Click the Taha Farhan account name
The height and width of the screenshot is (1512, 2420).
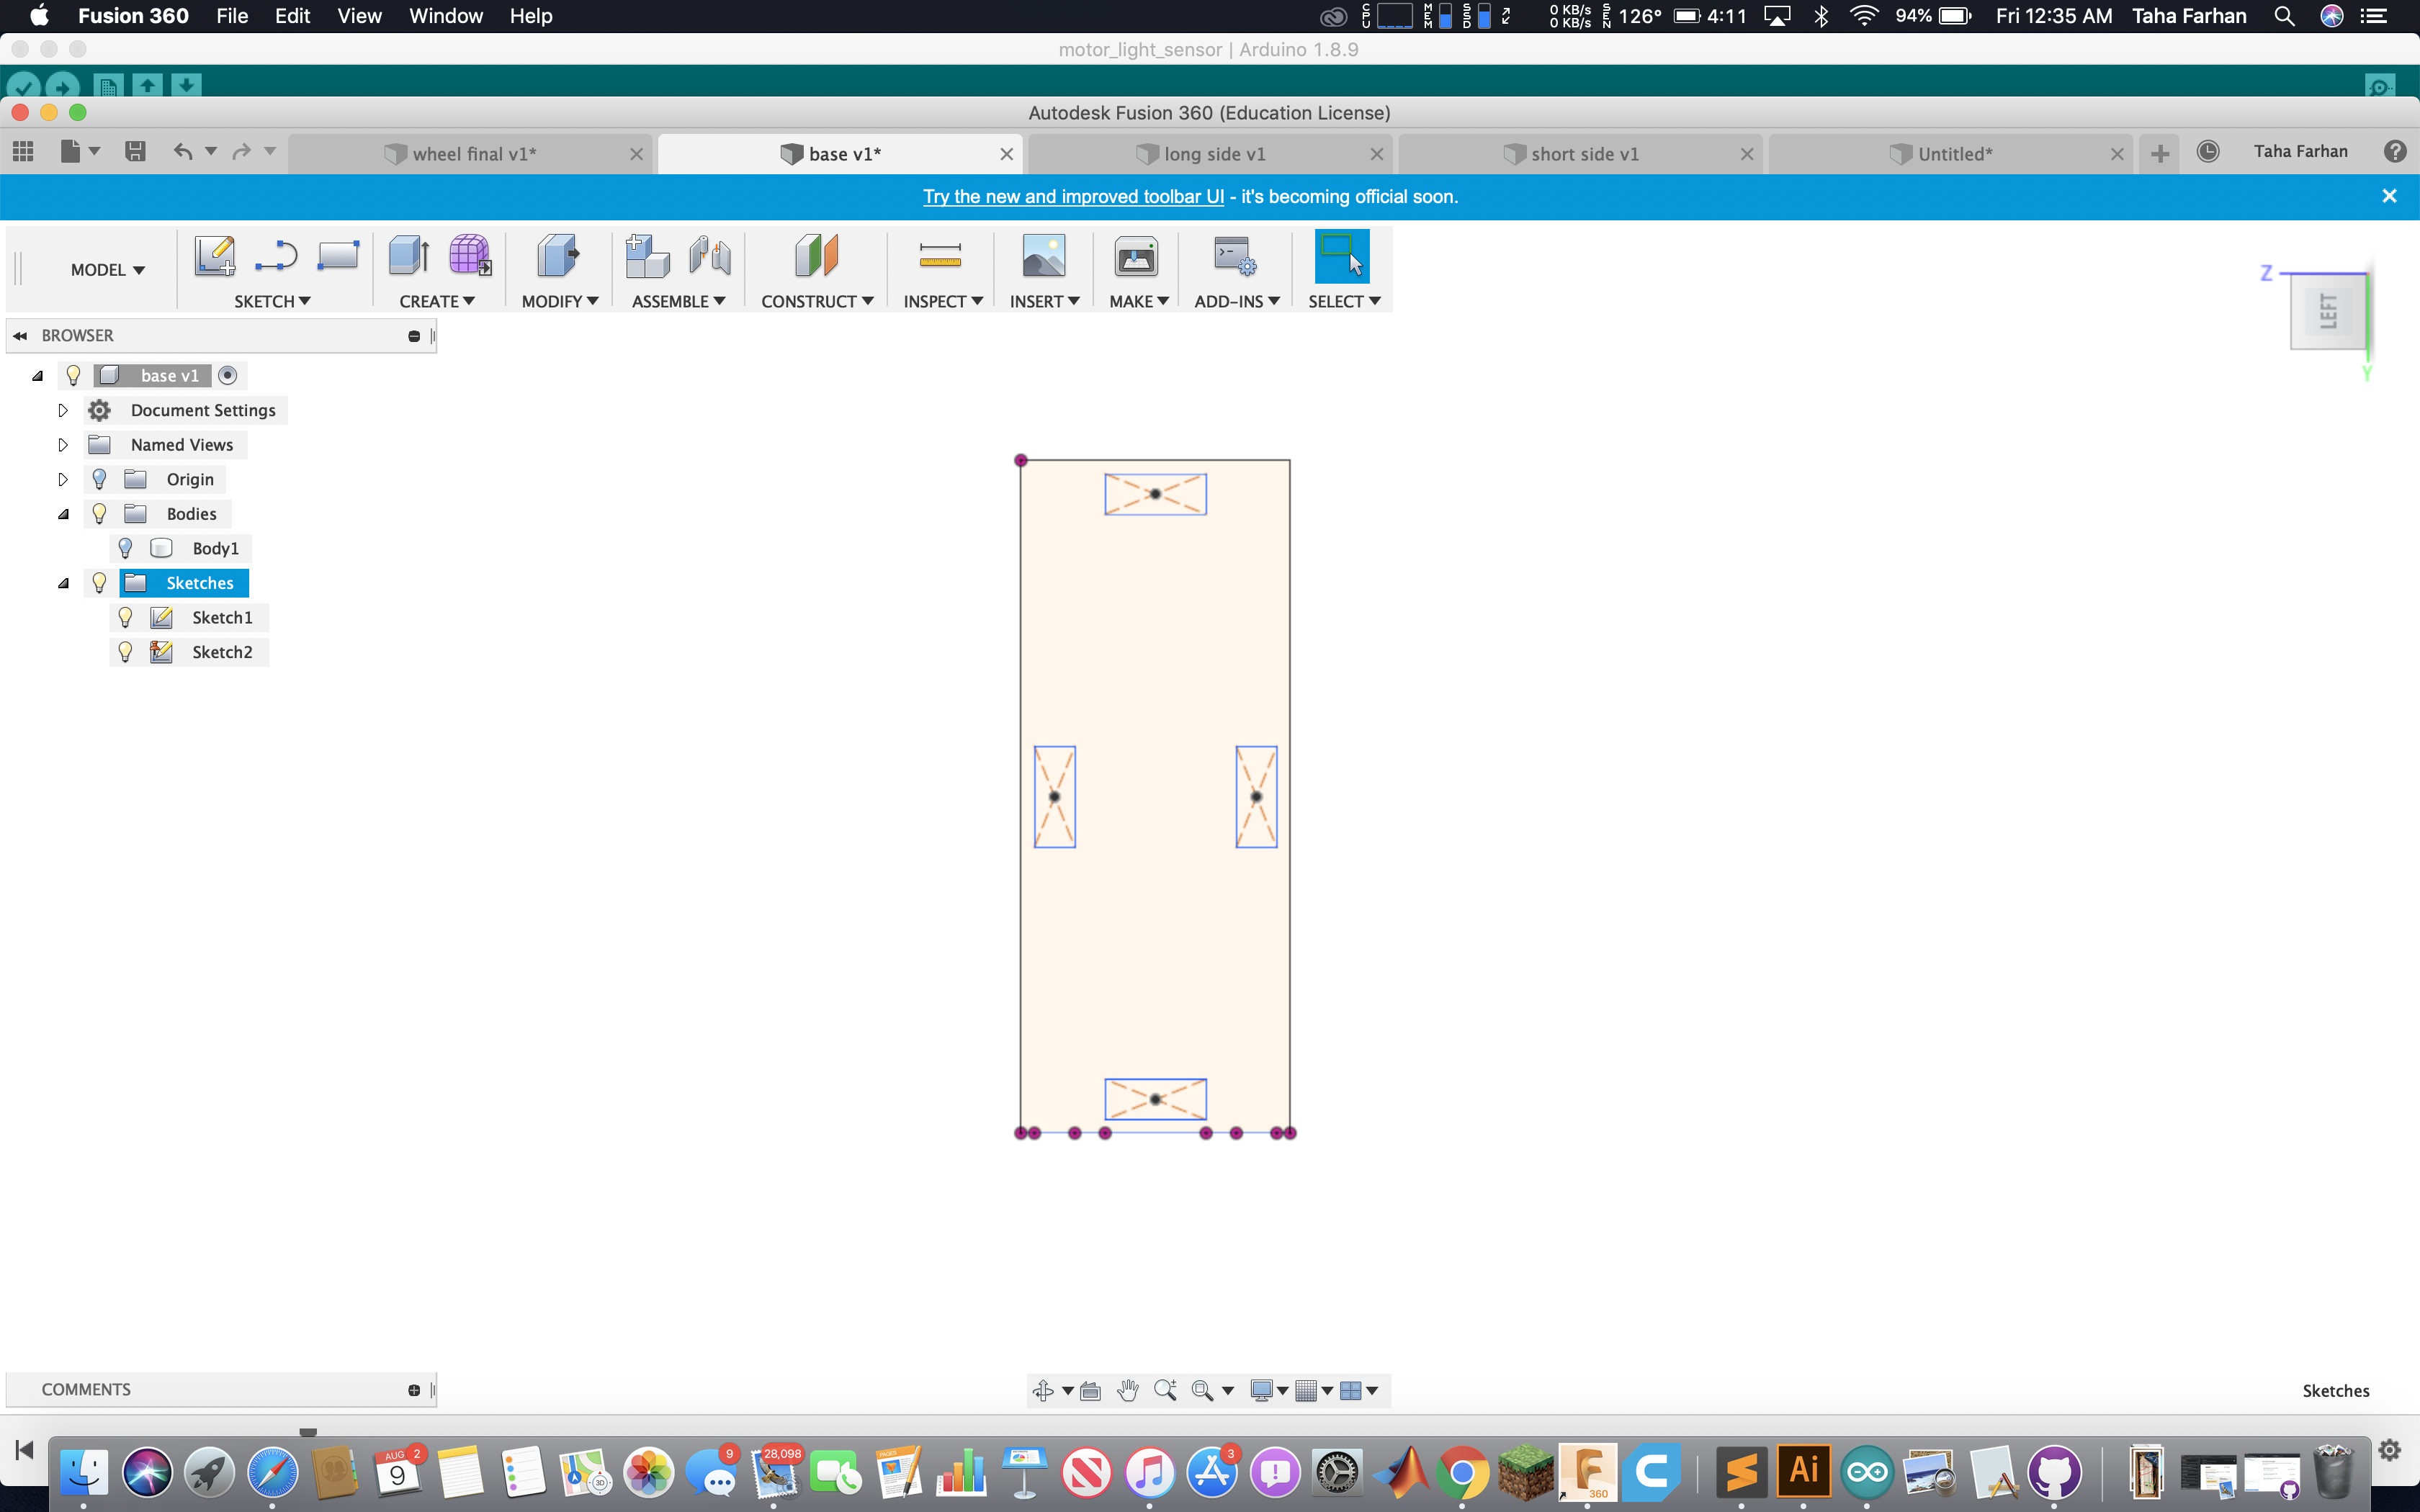[x=2300, y=151]
